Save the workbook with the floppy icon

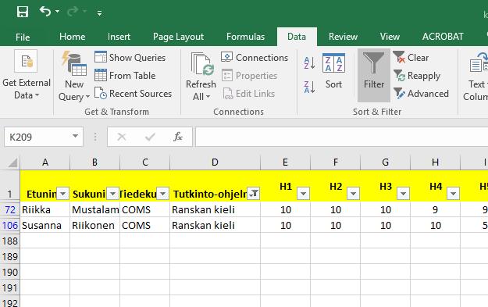pyautogui.click(x=23, y=12)
